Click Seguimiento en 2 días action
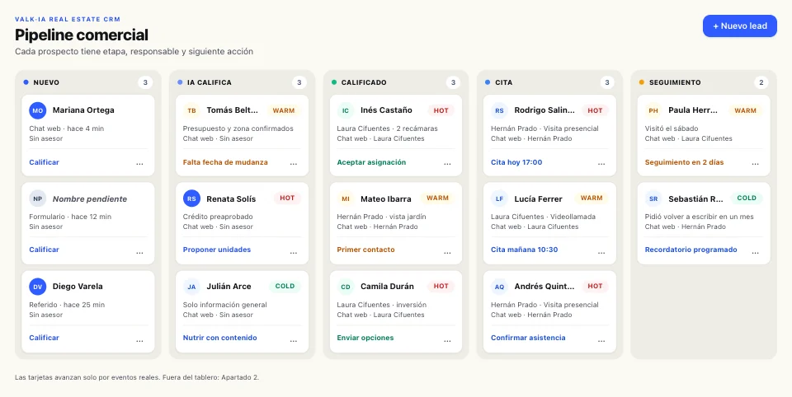This screenshot has height=397, width=792. coord(684,162)
